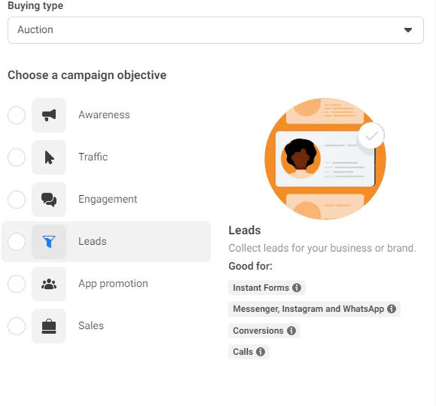Click the Traffic cursor icon
436x406 pixels.
(x=49, y=157)
